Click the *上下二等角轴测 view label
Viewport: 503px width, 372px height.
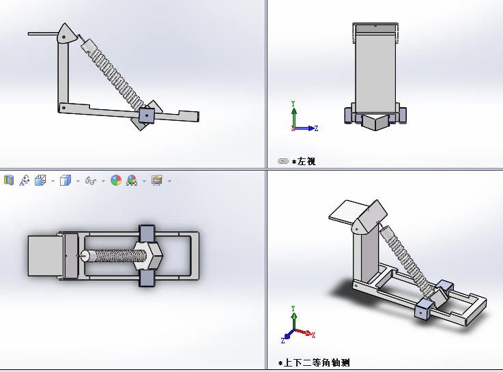coord(314,362)
